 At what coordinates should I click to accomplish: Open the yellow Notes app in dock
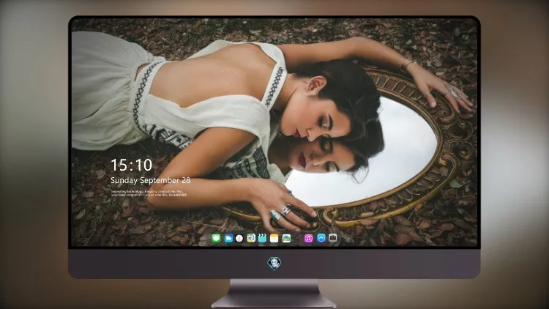[274, 239]
